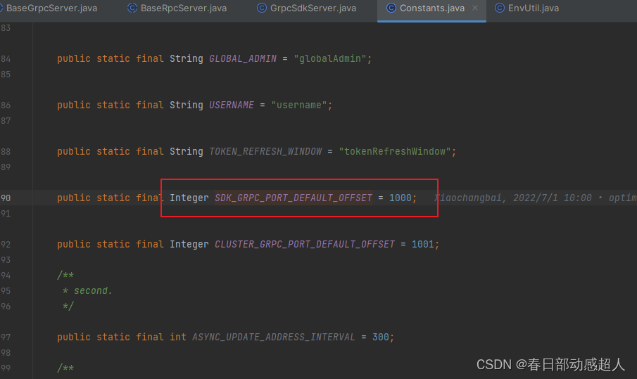Click the TOKEN_REFRESH_WINDOW constant
This screenshot has width=637, height=379.
pos(265,151)
